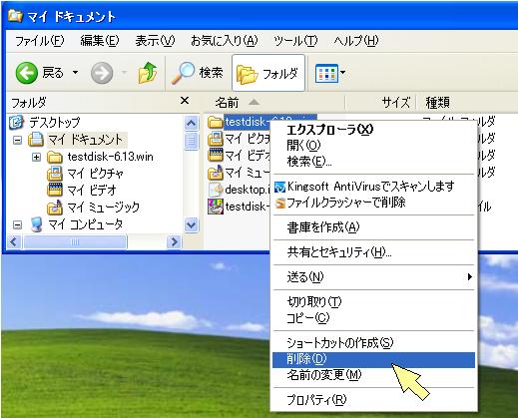The width and height of the screenshot is (518, 418).
Task: Choose コピー(C) from context menu
Action: click(x=373, y=318)
